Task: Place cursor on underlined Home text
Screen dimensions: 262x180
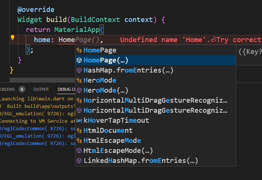Action: coord(66,40)
